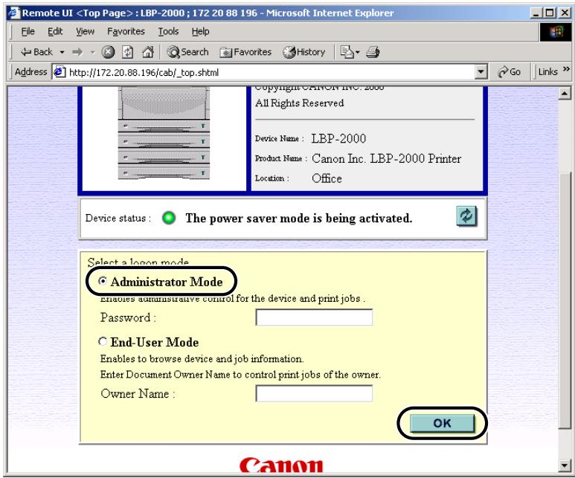
Task: Click the LBP-2000 printer image
Action: click(x=164, y=133)
